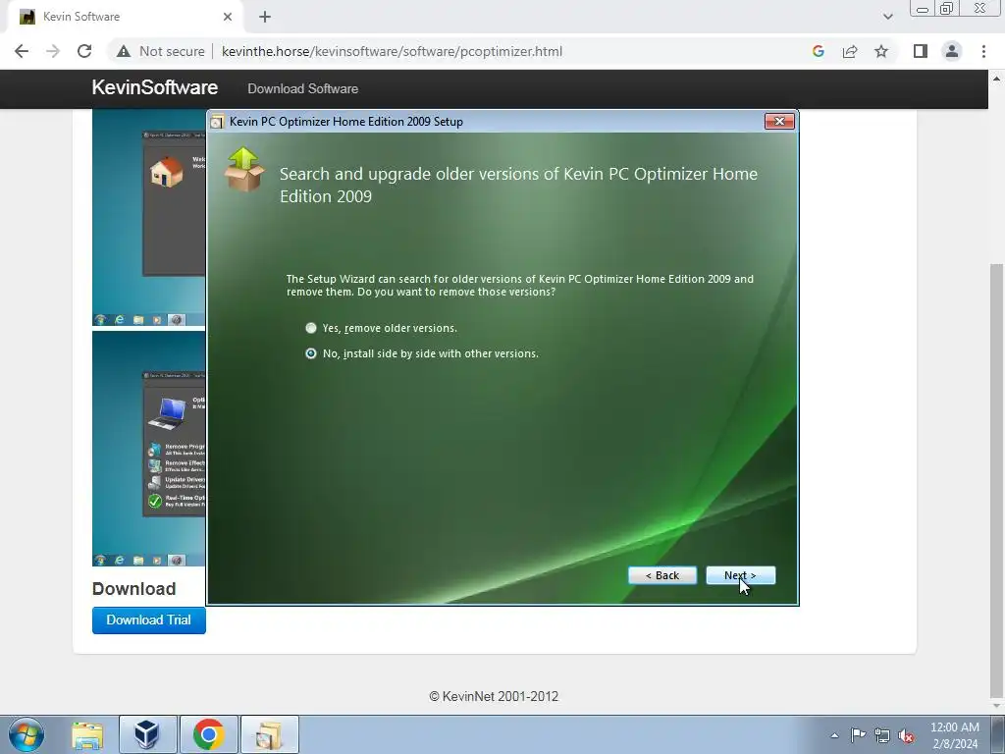Click the browser Back arrow

[22, 51]
